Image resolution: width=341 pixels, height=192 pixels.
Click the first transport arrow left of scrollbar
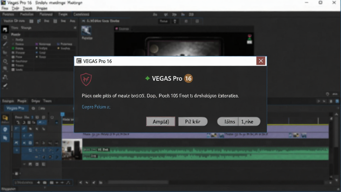point(81,182)
